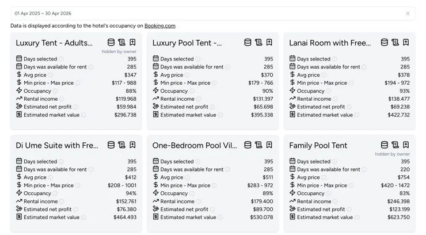Click database icon on Di Ume Suite card

point(111,145)
